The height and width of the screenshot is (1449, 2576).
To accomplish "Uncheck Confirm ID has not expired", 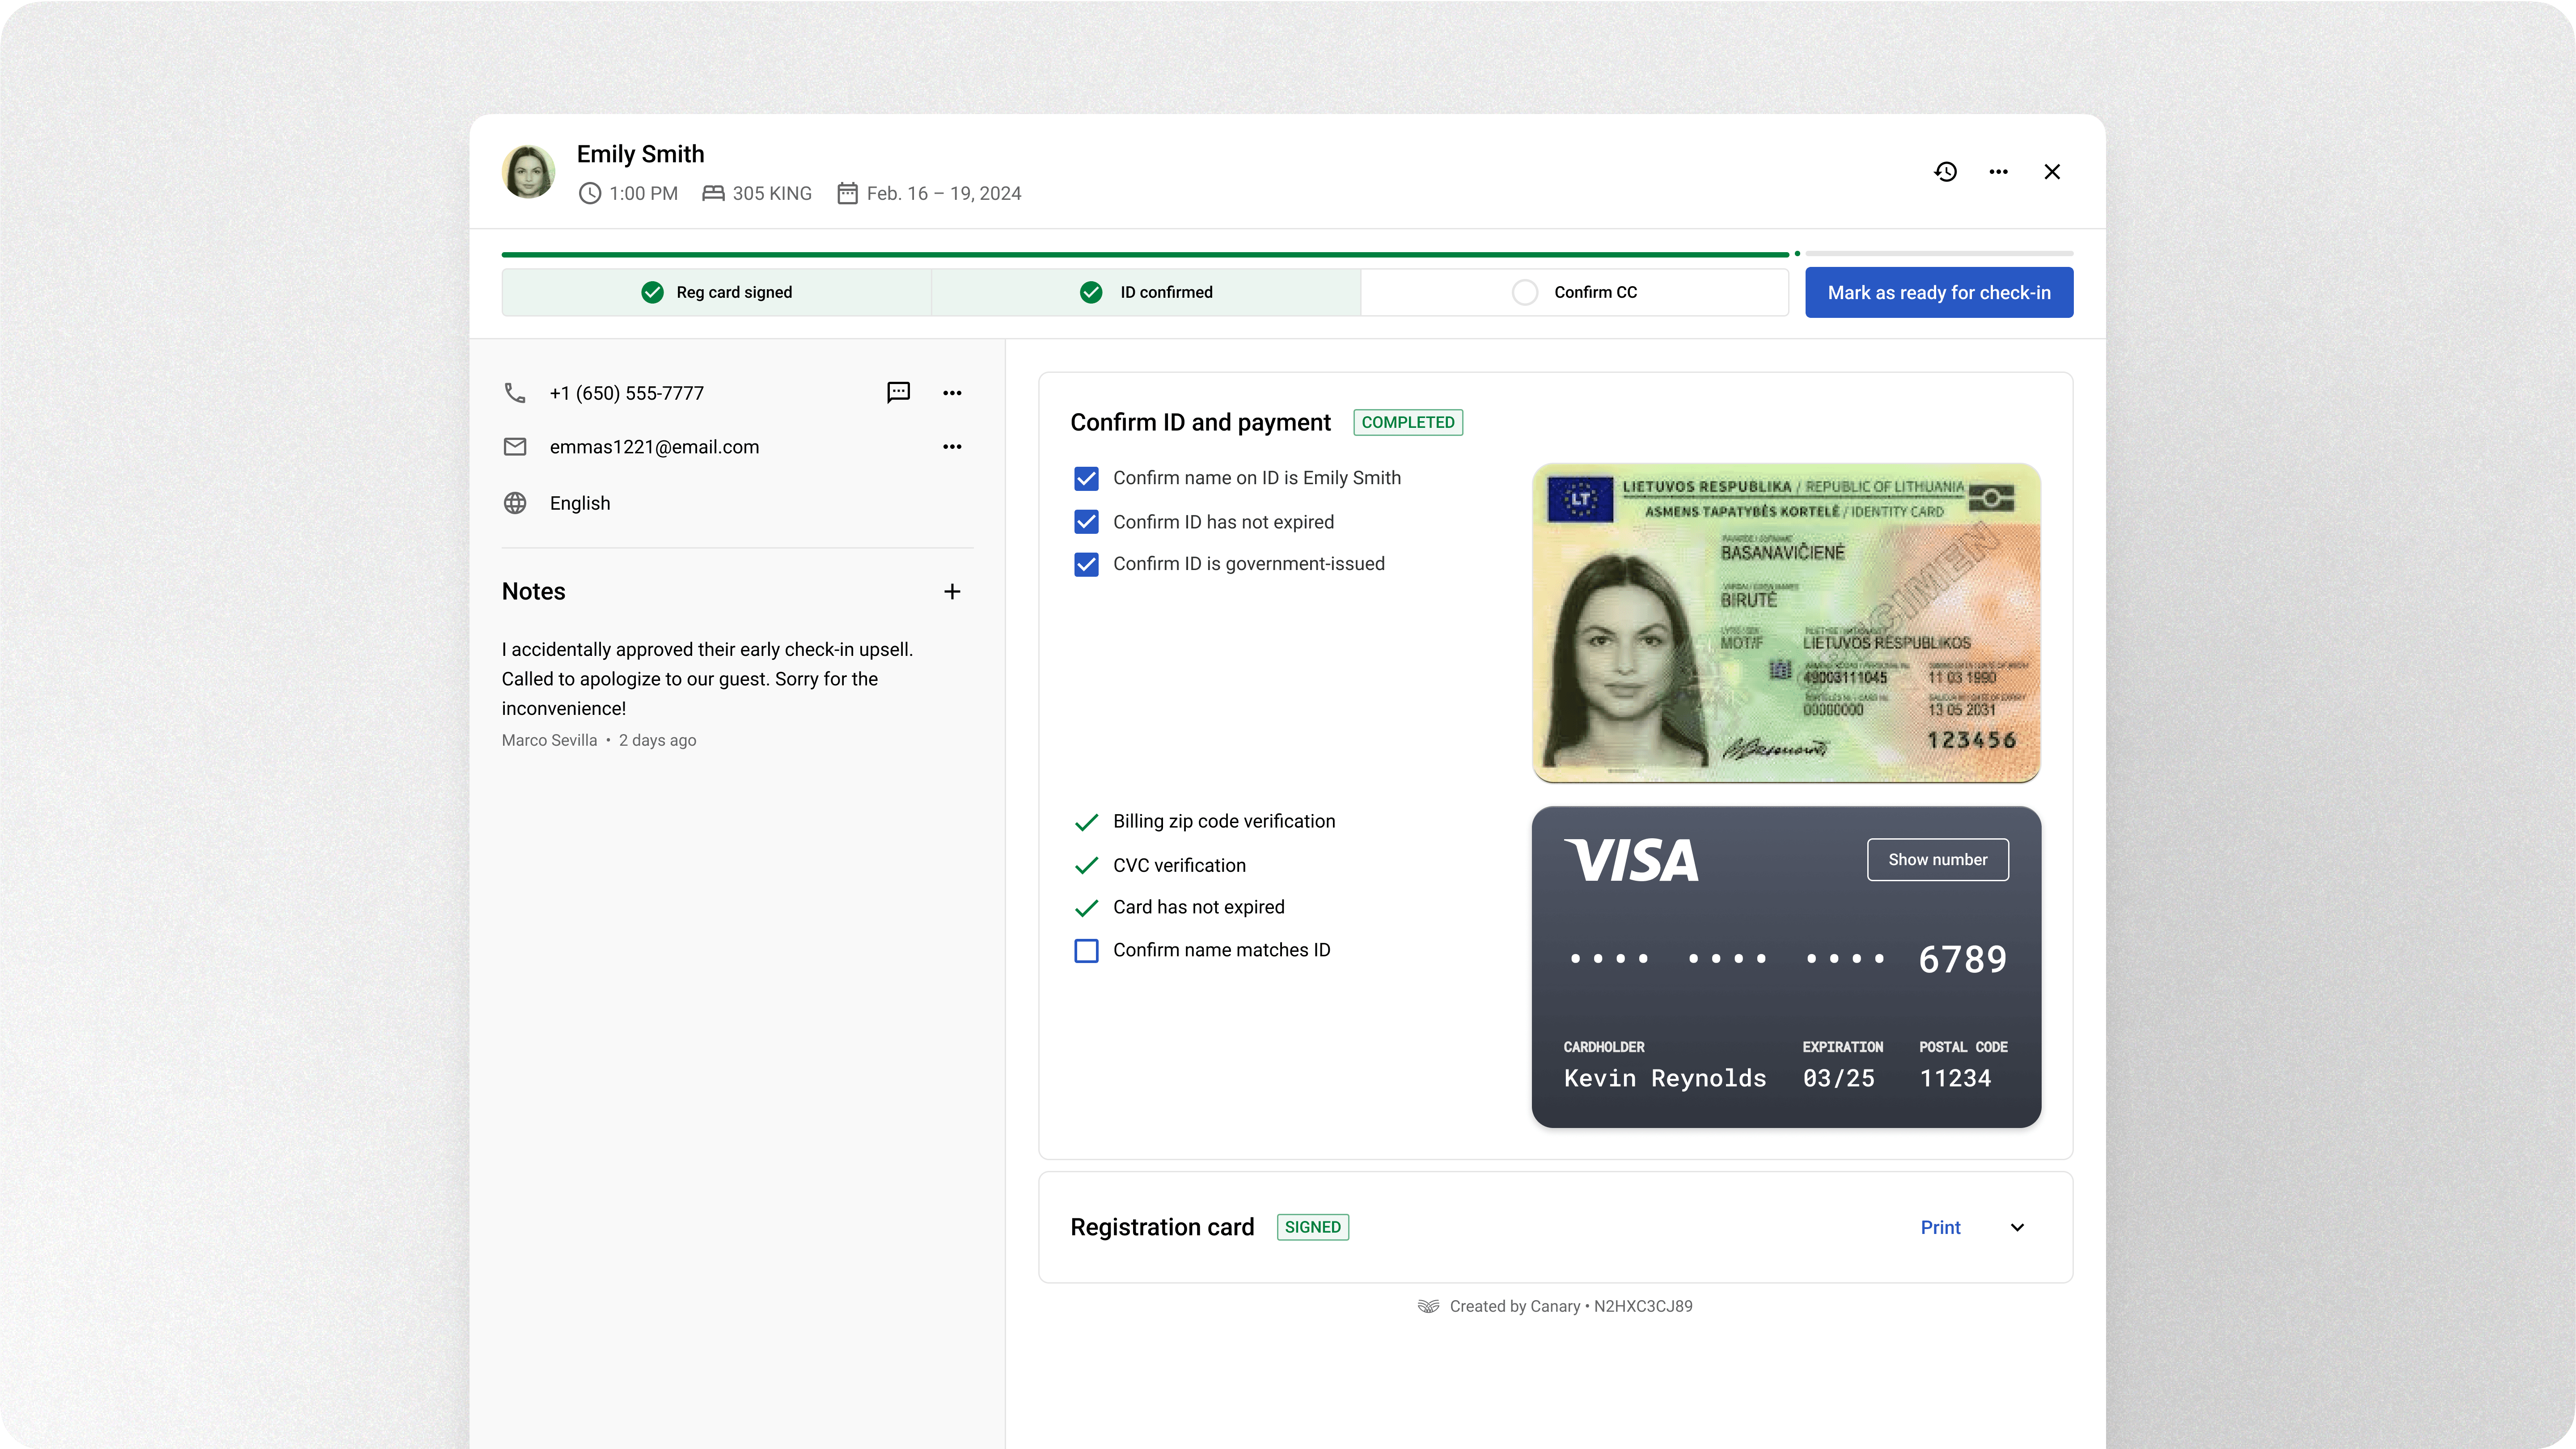I will pos(1086,522).
